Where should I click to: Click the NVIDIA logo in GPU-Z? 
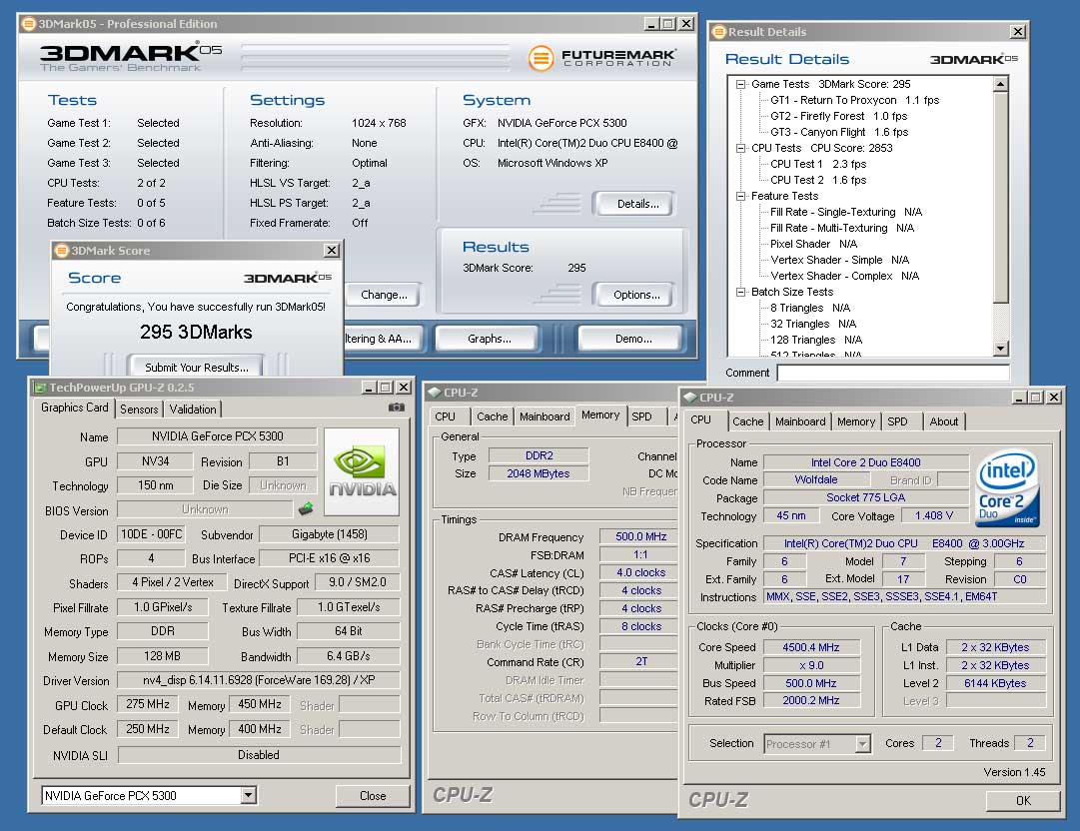tap(362, 471)
